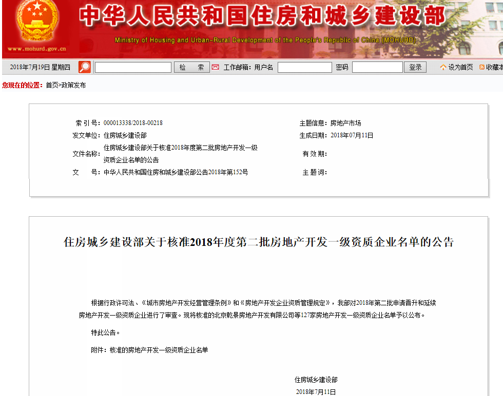Viewport: 503px width, 396px height.
Task: Go to 首页 in the breadcrumb
Action: 52,85
